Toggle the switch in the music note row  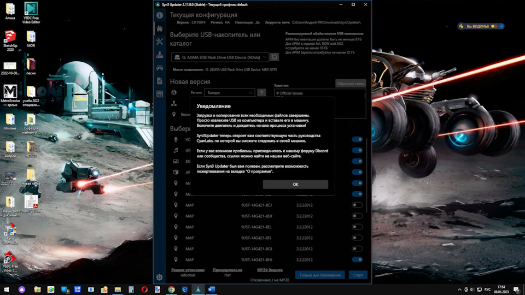357,151
